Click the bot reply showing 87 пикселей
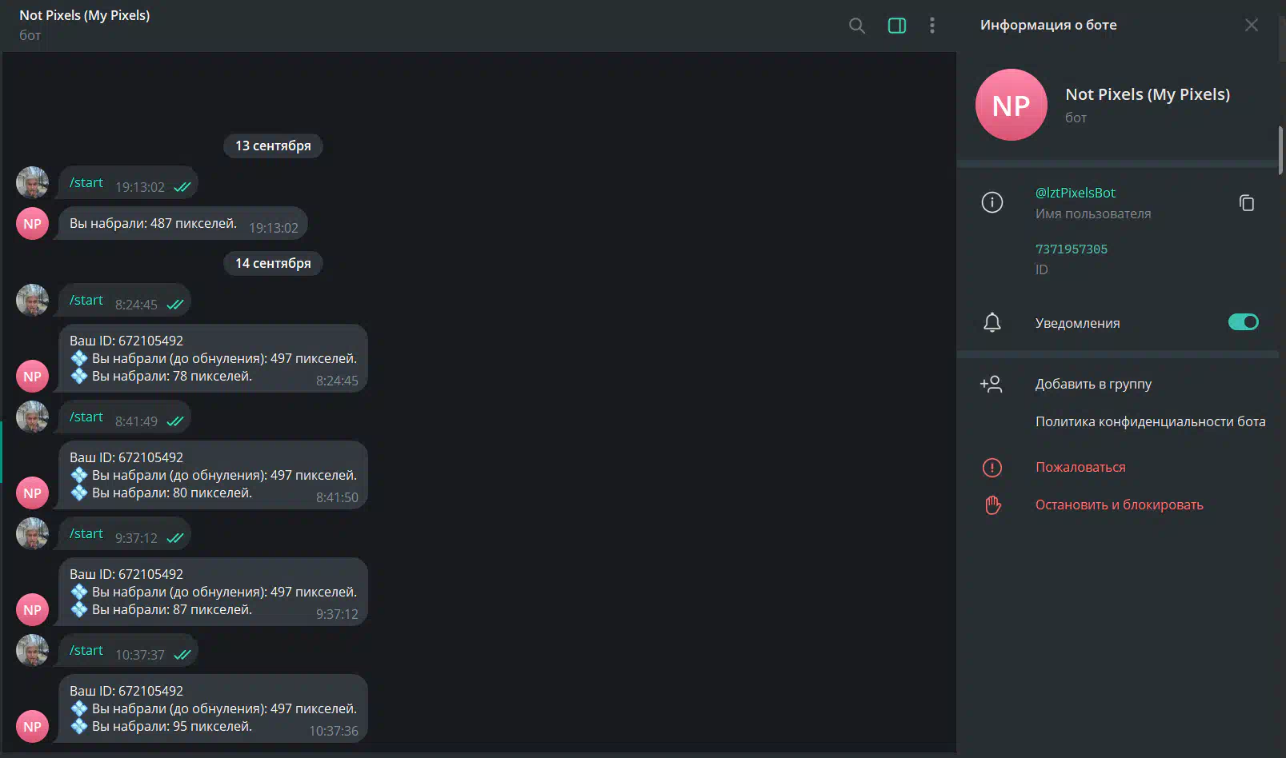The height and width of the screenshot is (758, 1286). (x=213, y=592)
